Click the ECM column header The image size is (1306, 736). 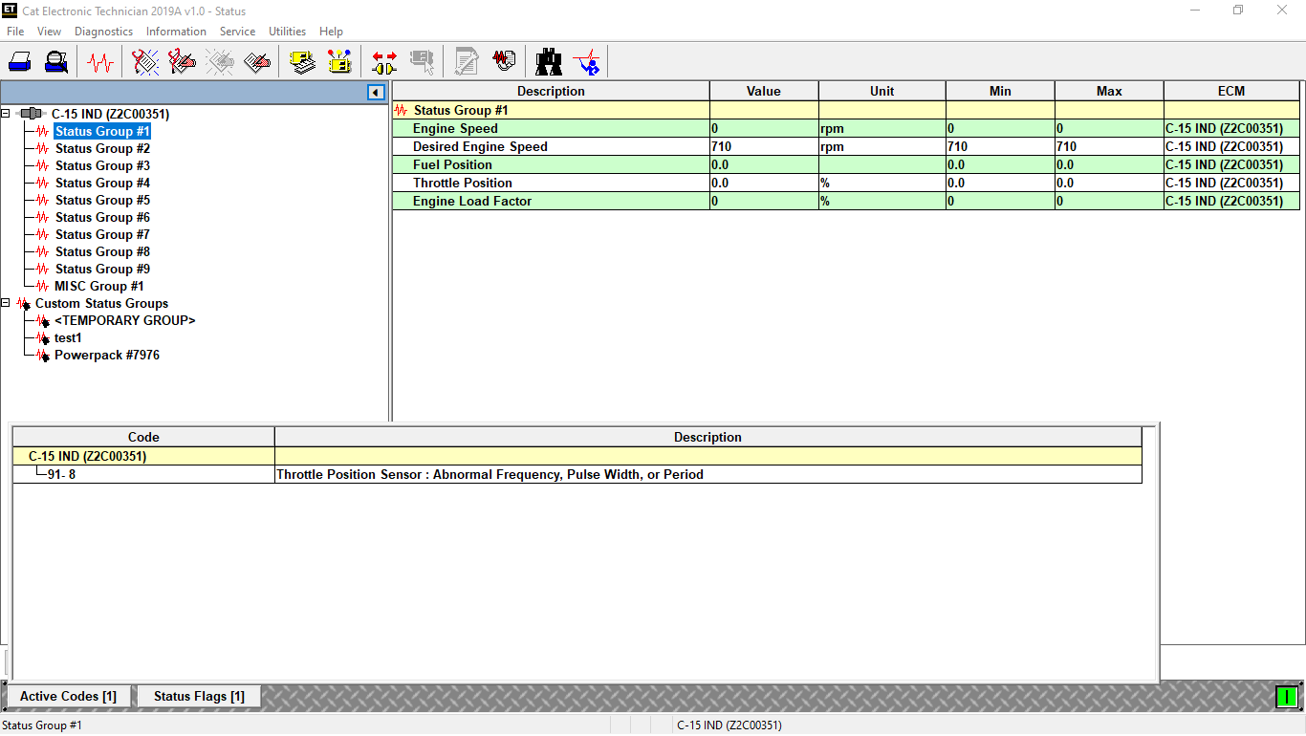point(1231,91)
